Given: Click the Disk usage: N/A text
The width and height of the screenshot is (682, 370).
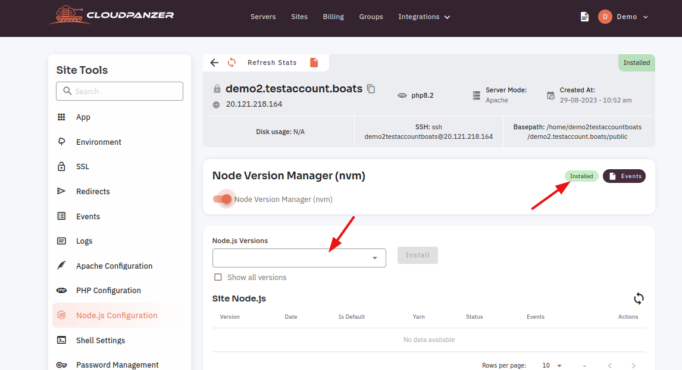Looking at the screenshot, I should click(x=280, y=132).
